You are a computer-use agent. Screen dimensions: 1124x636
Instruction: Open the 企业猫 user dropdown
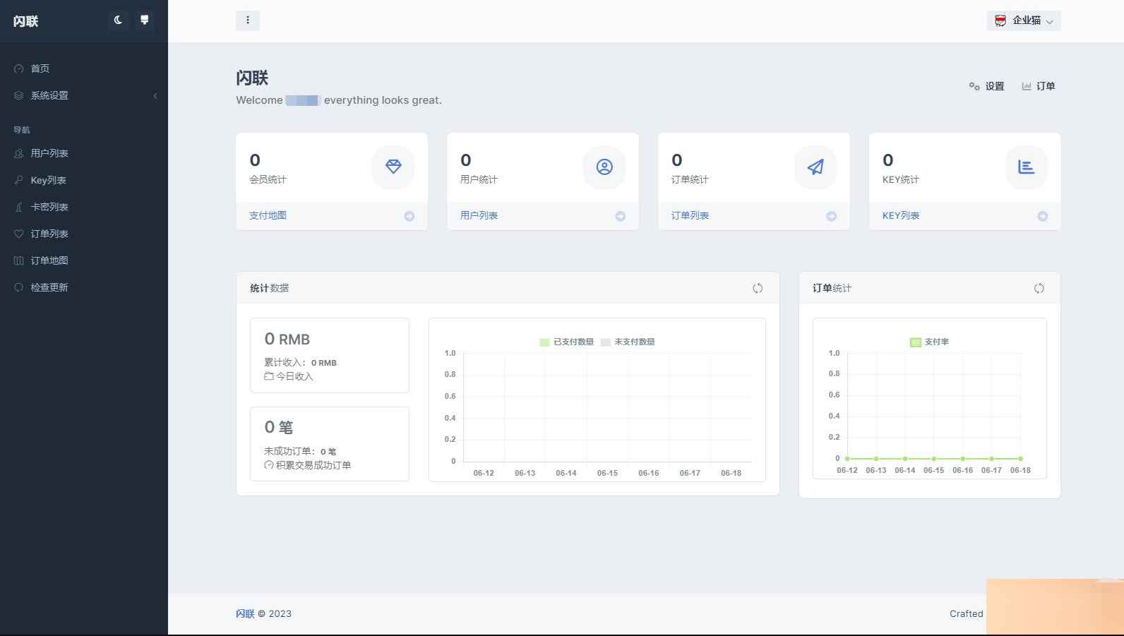point(1024,21)
